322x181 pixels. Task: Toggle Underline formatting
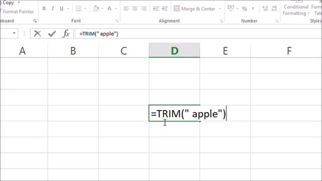[x=61, y=9]
